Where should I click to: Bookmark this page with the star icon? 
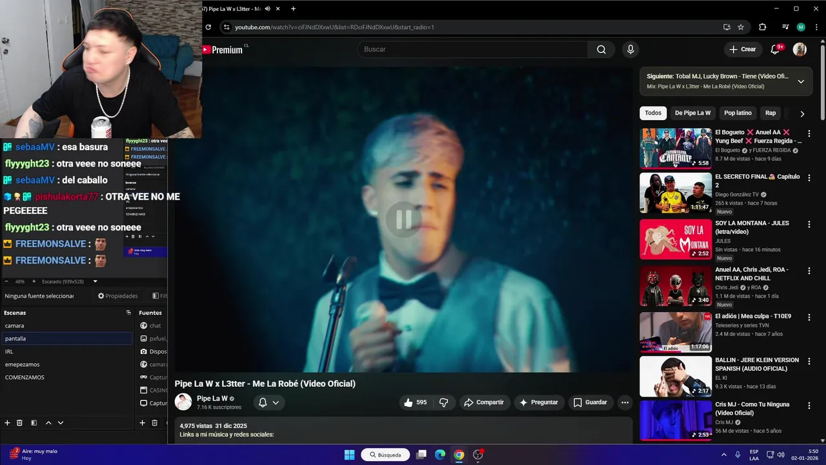[x=741, y=27]
